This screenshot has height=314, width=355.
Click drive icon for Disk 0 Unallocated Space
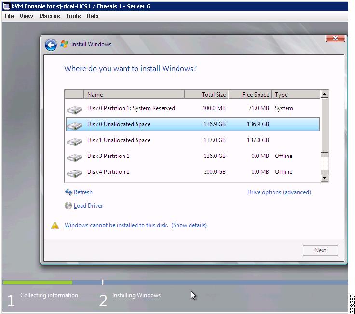click(x=74, y=126)
